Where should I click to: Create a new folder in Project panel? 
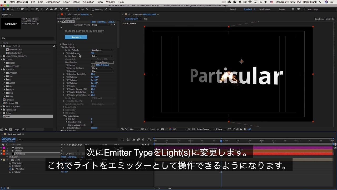(6, 129)
